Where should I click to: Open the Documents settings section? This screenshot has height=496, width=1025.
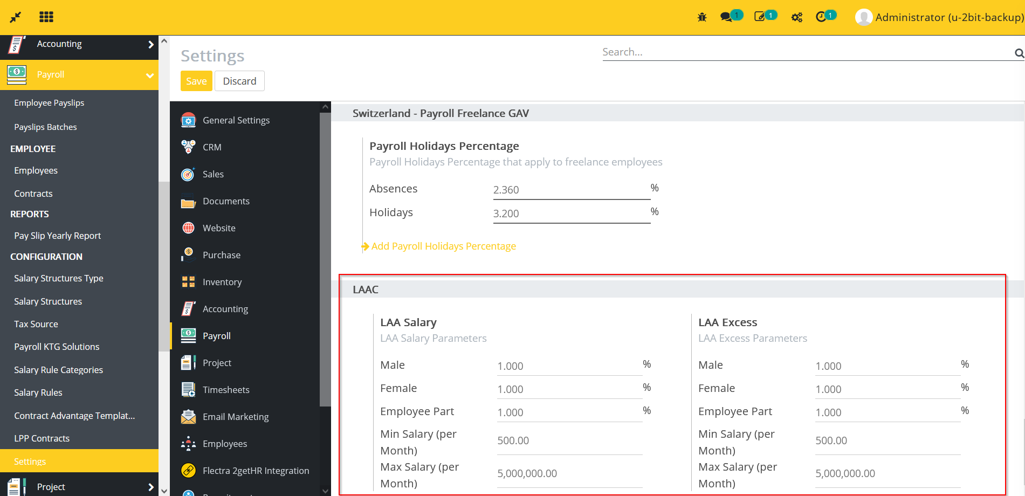click(x=226, y=201)
